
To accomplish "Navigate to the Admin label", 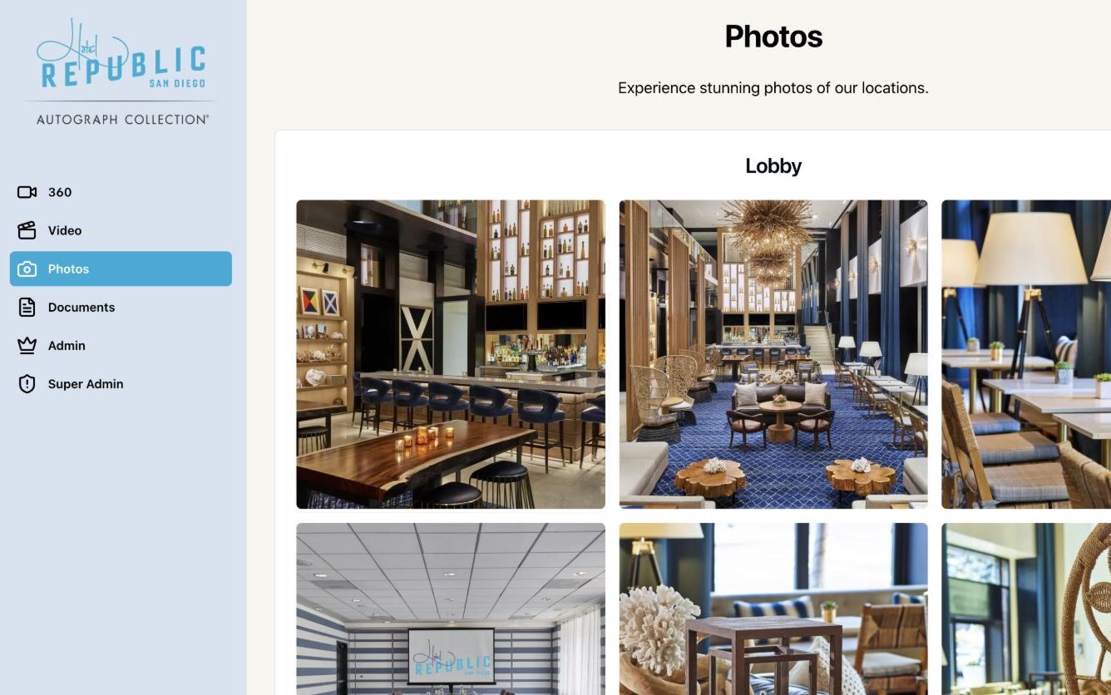I will coord(67,345).
